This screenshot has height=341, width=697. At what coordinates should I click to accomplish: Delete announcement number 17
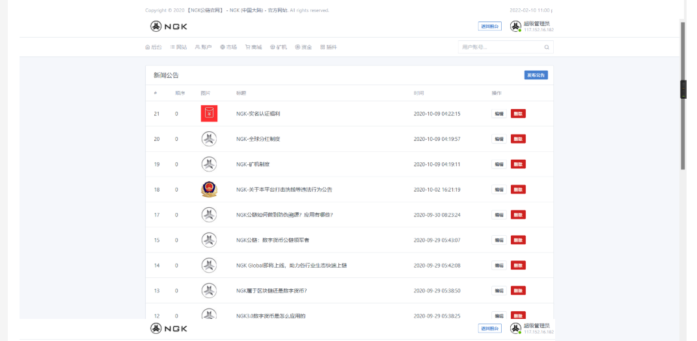click(518, 214)
